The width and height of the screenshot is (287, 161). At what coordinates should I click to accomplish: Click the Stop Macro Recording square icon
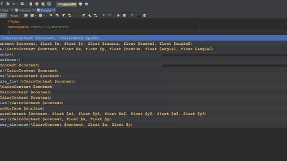pyautogui.click(x=125, y=16)
